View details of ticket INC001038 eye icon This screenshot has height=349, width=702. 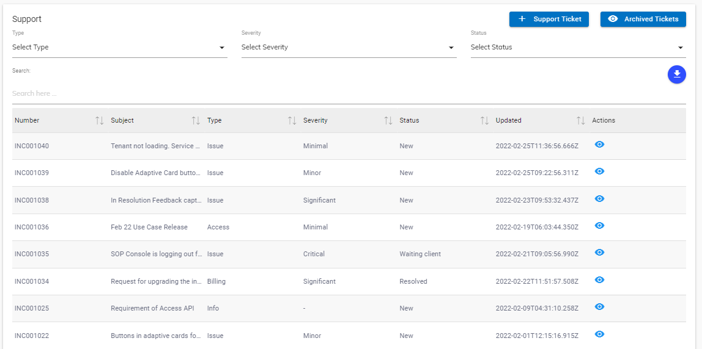click(599, 199)
